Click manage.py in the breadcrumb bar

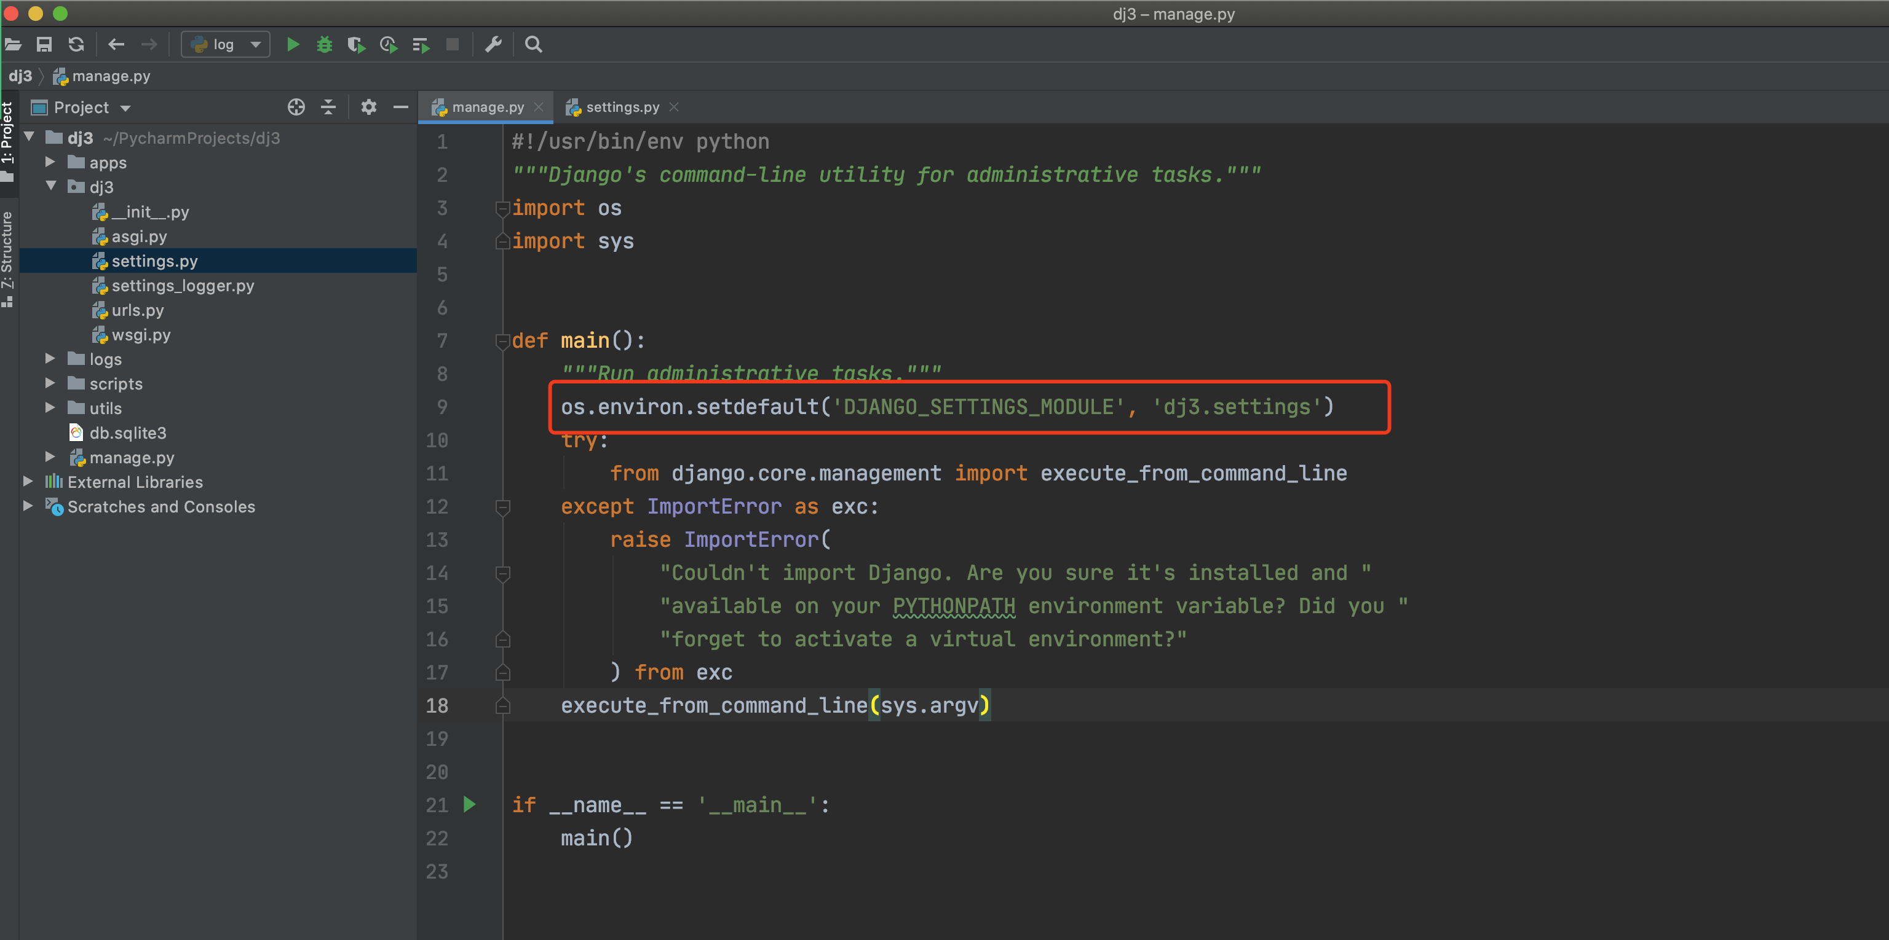(102, 76)
